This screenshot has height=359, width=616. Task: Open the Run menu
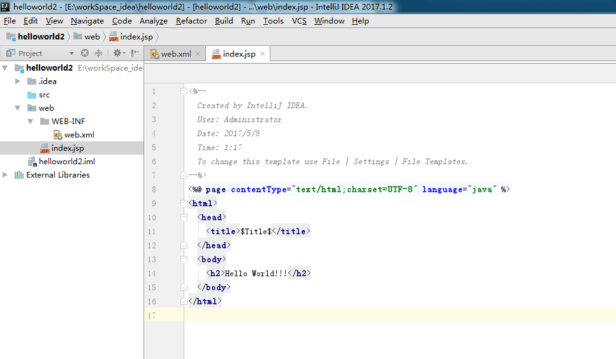pos(248,21)
